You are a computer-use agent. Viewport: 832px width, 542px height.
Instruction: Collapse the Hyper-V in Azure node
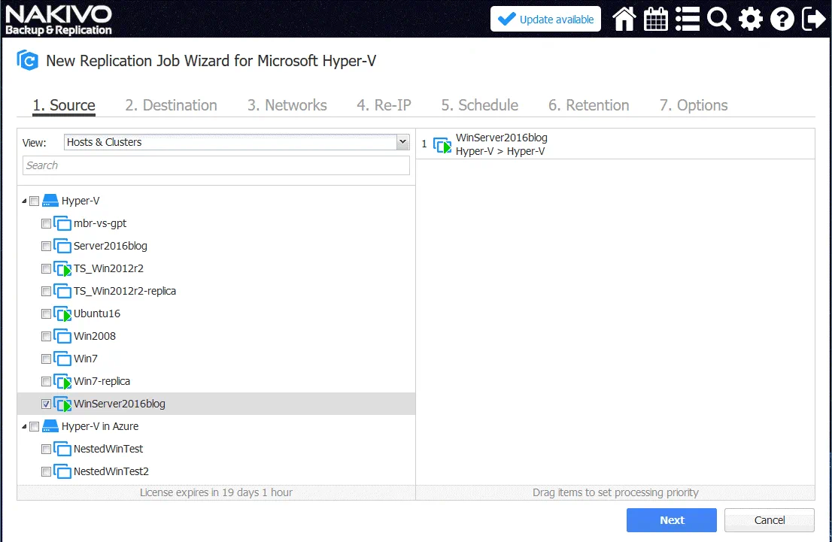(x=24, y=427)
